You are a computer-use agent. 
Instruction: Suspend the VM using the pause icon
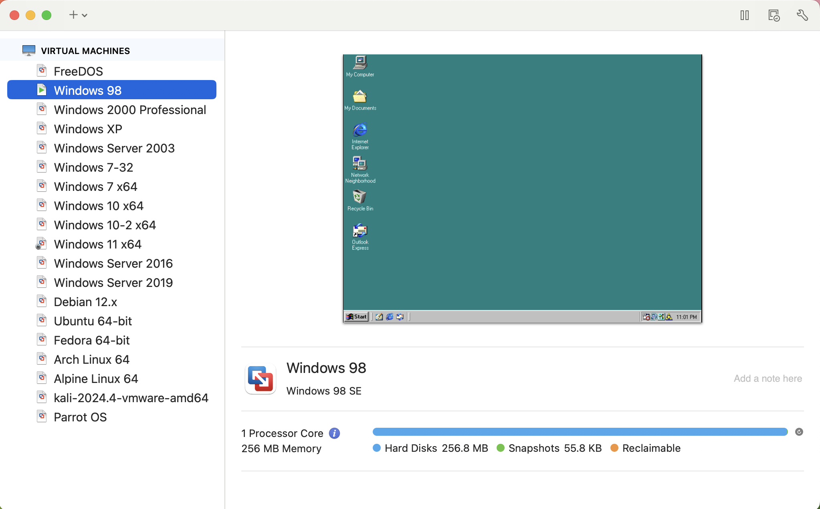click(744, 15)
